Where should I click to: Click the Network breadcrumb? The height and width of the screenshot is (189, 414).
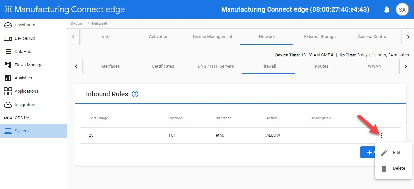(100, 24)
